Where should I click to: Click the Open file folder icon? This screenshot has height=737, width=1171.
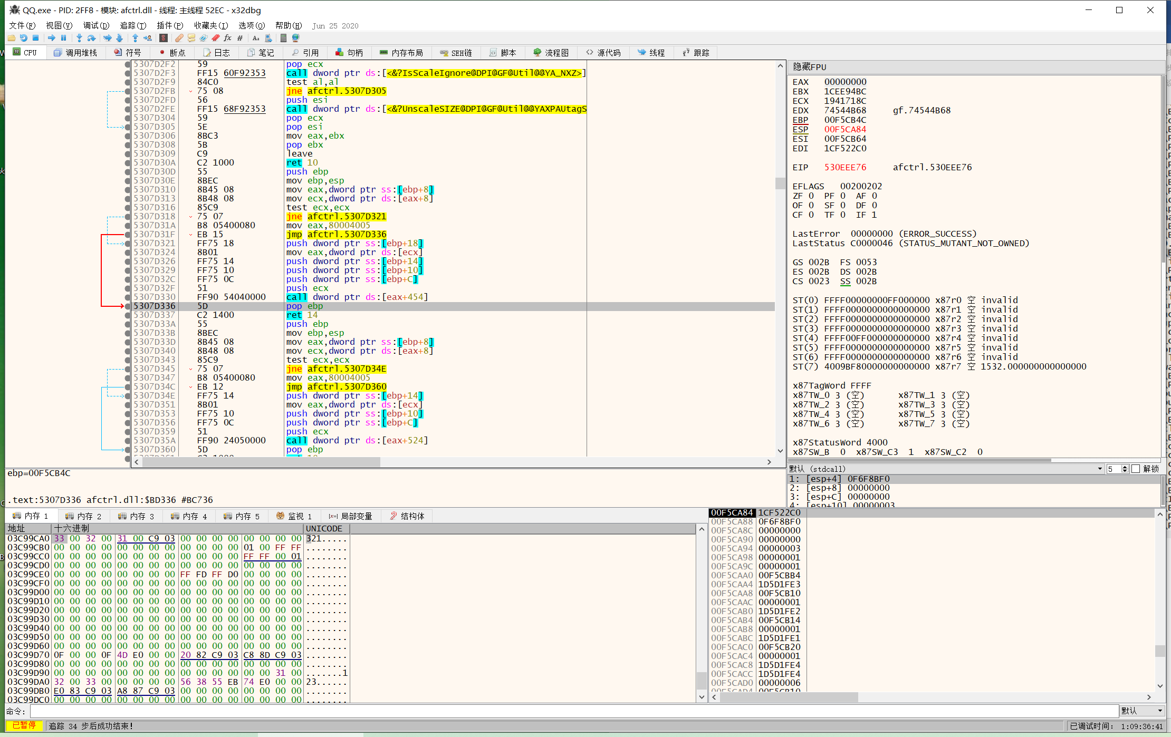click(x=12, y=38)
